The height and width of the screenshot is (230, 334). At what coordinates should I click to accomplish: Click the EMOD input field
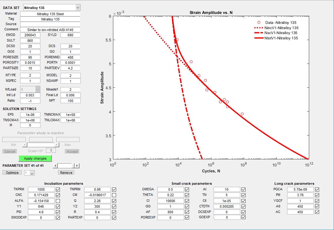pyautogui.click(x=30, y=35)
